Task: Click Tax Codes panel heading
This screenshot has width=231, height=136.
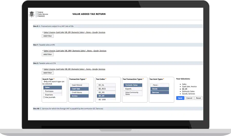Action: pos(100,79)
